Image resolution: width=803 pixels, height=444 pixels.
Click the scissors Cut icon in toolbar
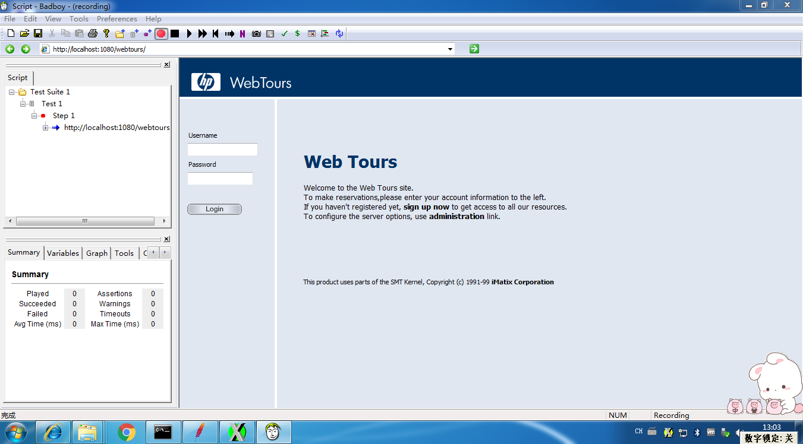52,34
